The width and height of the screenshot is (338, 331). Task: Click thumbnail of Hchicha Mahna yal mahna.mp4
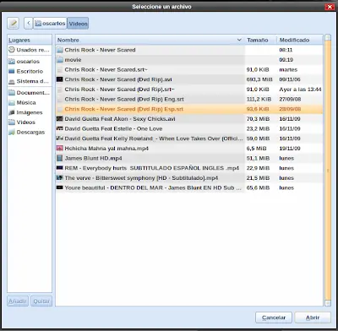click(60, 148)
